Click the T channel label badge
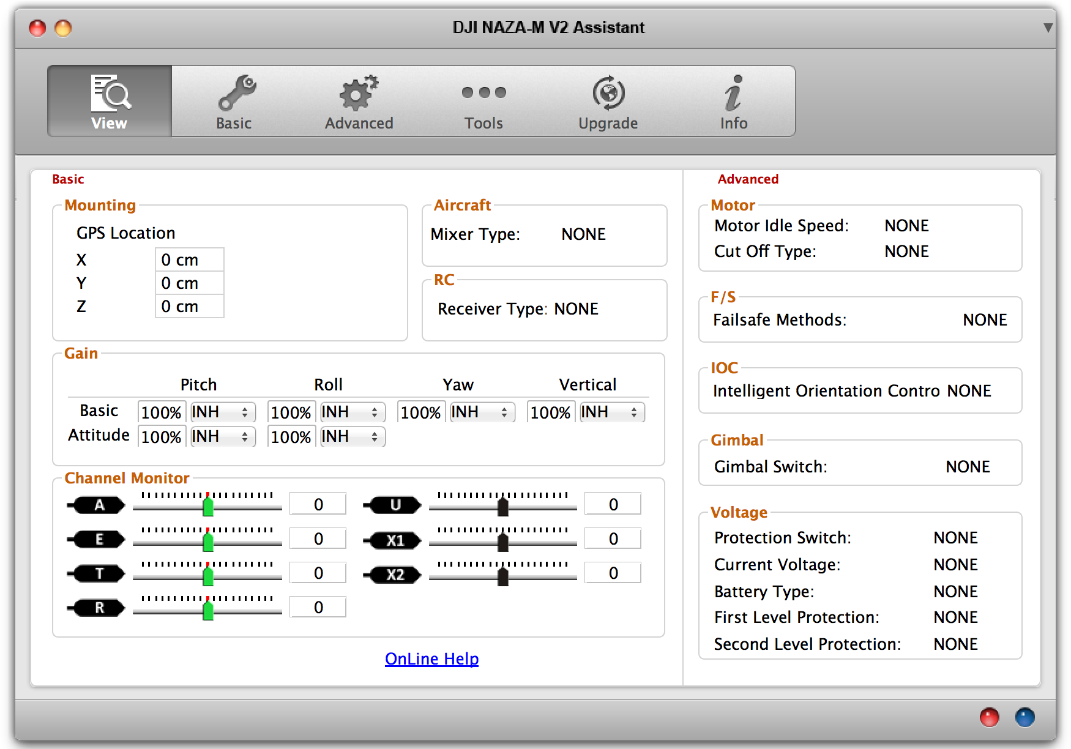 click(96, 573)
